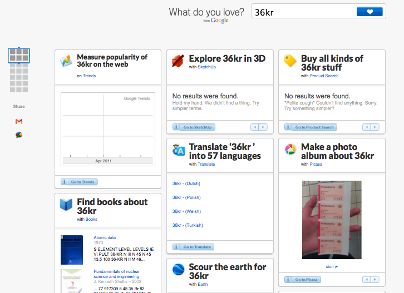
Task: Click info icon beside Go to Picasa
Action: coord(288,280)
